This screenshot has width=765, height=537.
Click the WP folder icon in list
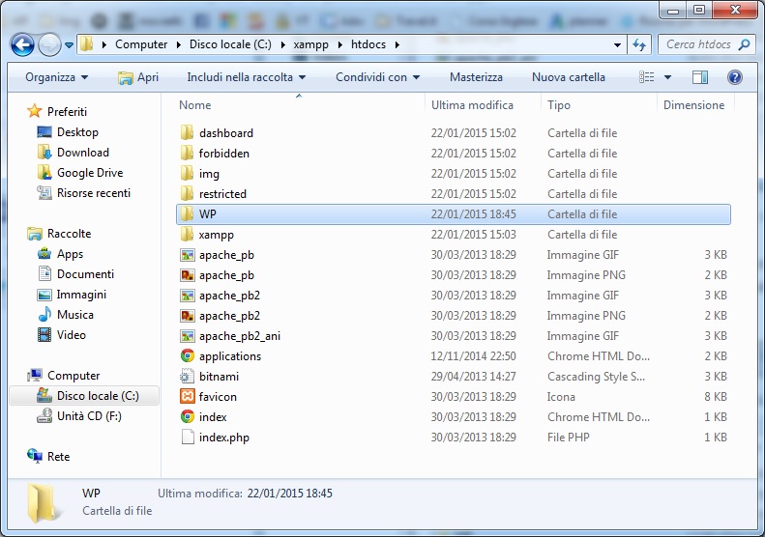(187, 213)
